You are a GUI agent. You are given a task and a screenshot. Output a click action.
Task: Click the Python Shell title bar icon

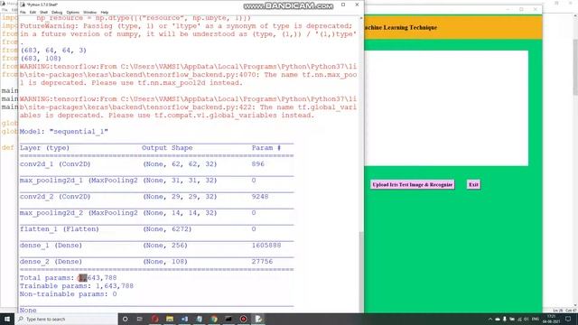[23, 5]
